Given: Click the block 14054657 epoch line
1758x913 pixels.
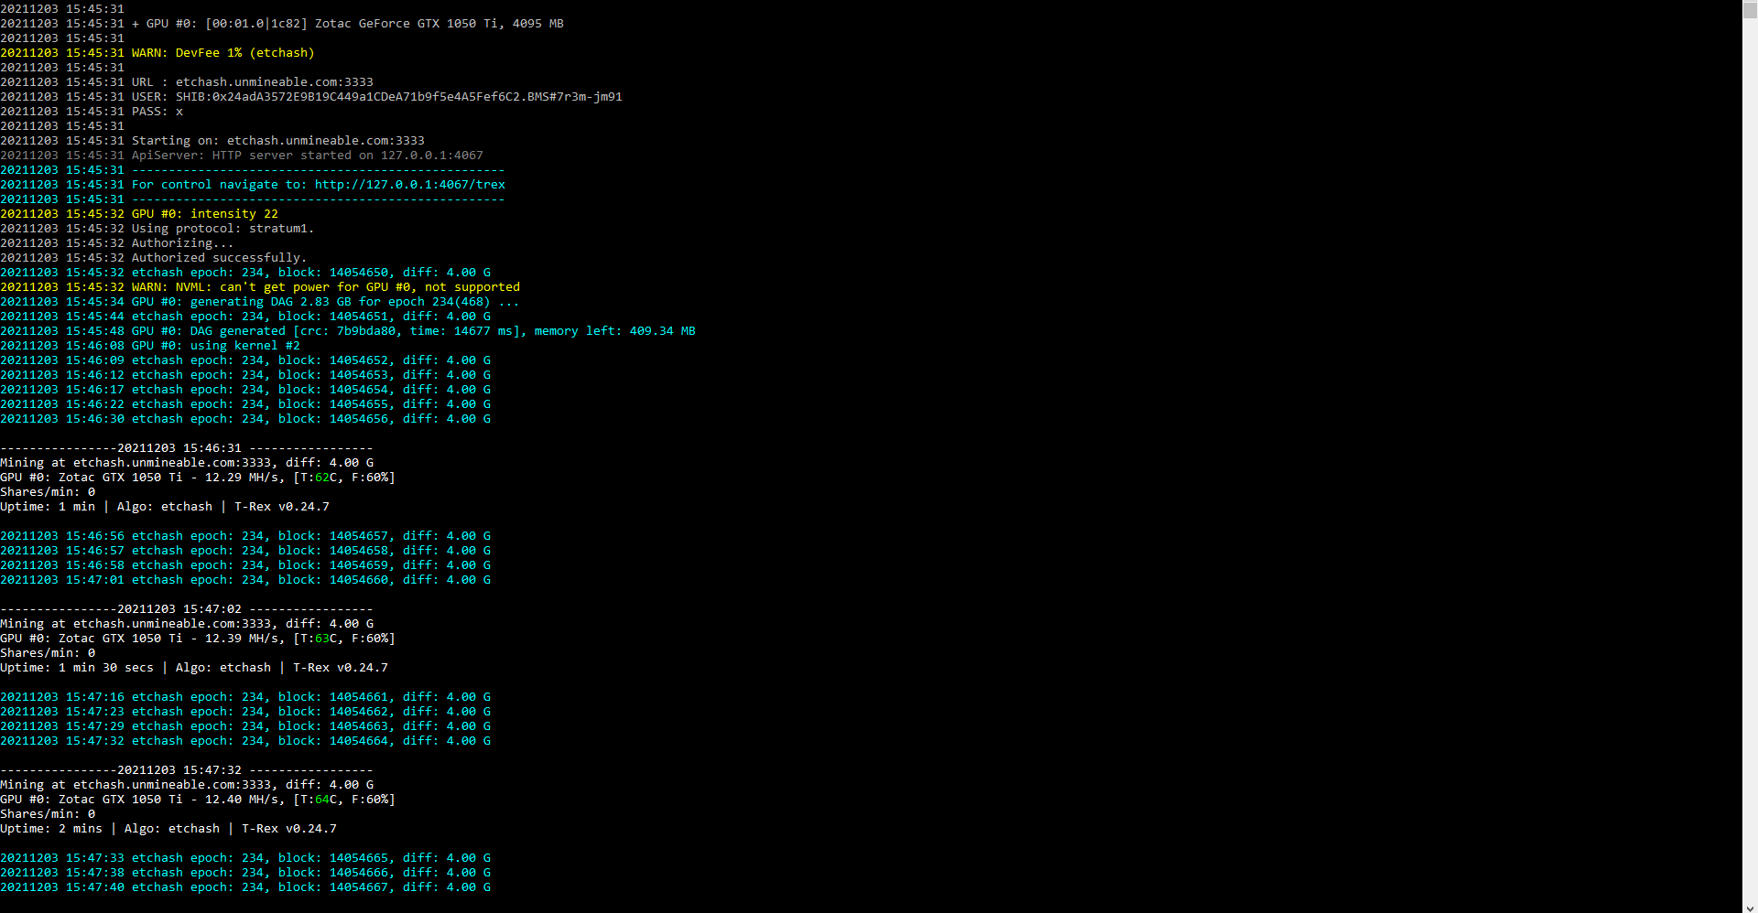Looking at the screenshot, I should (x=245, y=536).
